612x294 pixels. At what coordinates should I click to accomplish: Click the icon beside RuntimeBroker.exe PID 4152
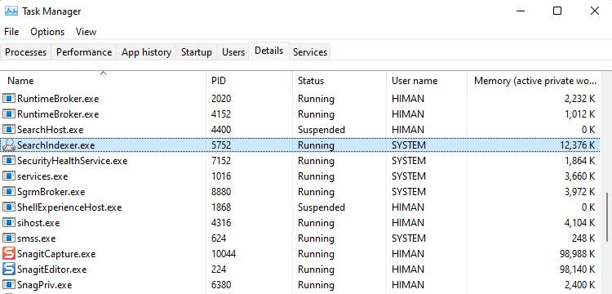click(x=9, y=114)
